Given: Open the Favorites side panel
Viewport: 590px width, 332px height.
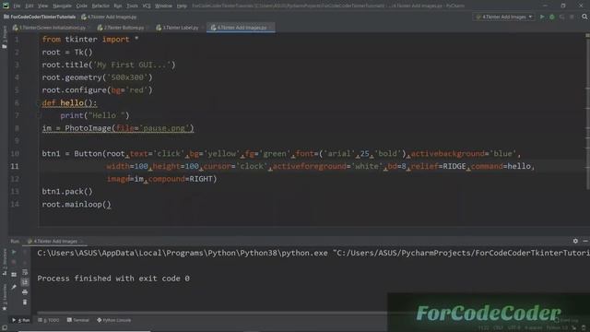Looking at the screenshot, I should click(x=5, y=297).
